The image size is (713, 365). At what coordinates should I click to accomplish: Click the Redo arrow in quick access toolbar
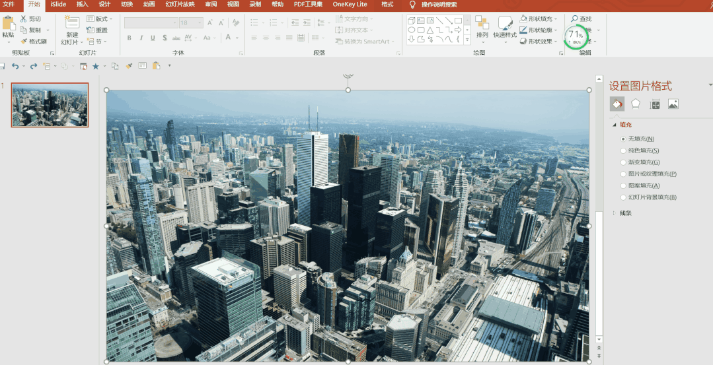(33, 66)
